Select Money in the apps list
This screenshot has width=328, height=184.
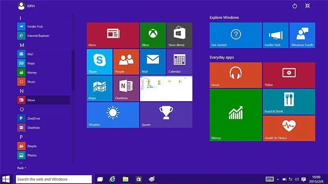(x=43, y=73)
